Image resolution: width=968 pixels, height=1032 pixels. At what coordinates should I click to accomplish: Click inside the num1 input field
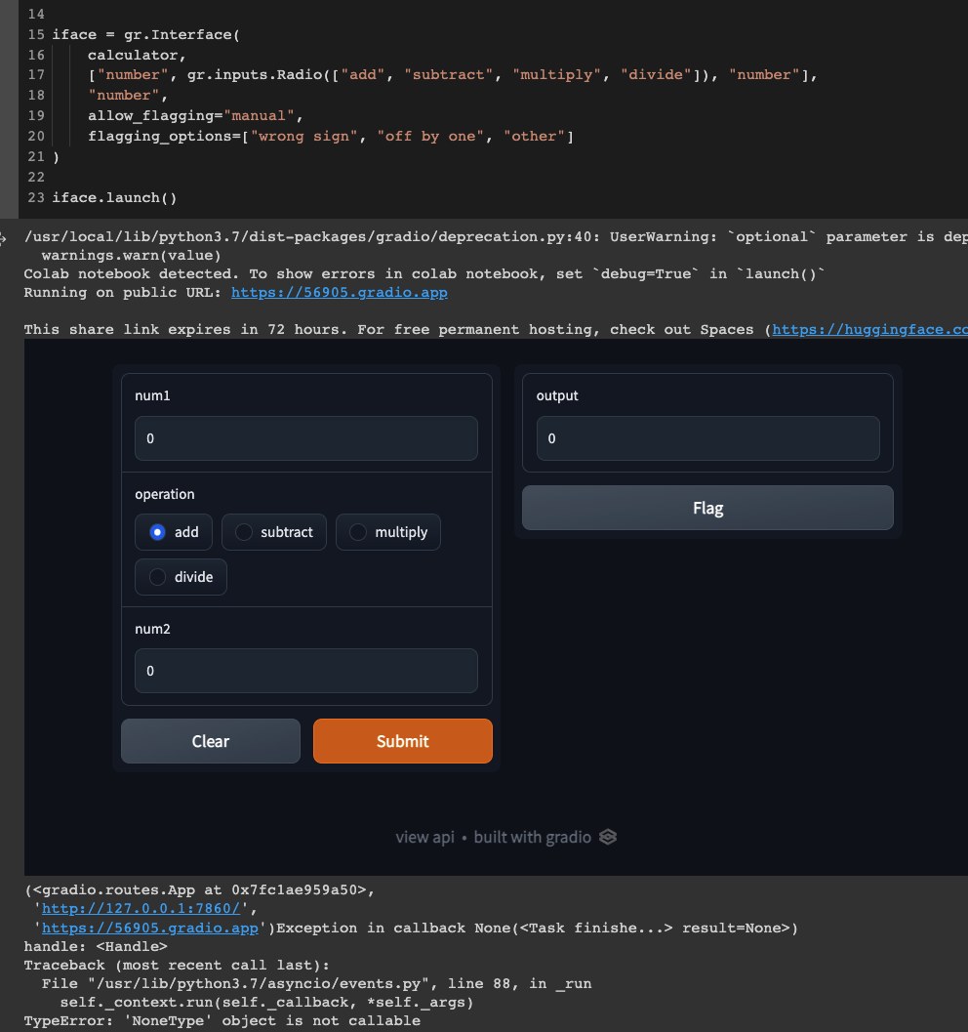point(305,438)
